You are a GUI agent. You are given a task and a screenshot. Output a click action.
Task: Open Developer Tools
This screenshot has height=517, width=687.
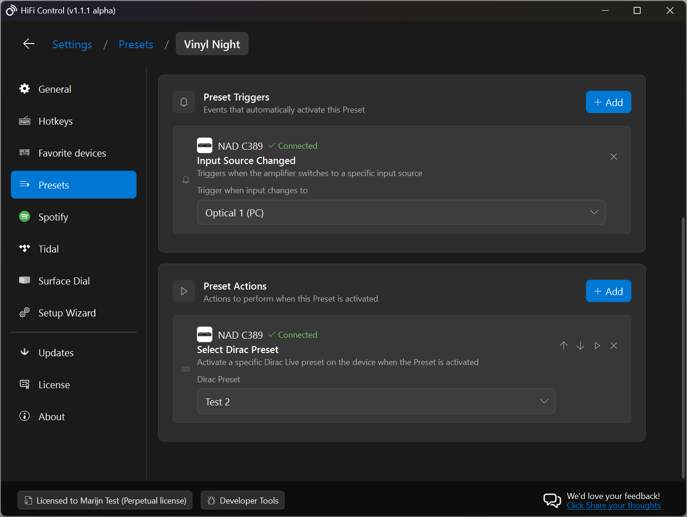pyautogui.click(x=242, y=500)
